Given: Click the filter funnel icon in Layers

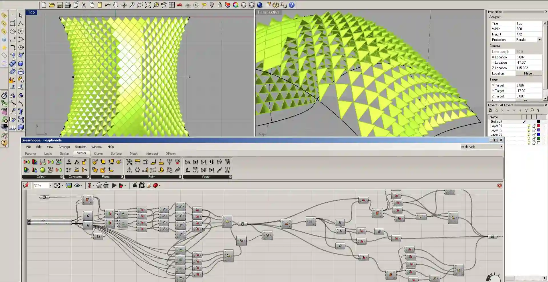Looking at the screenshot, I should (526, 110).
